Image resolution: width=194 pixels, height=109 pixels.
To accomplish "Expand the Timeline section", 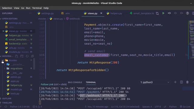I will coord(7,103).
